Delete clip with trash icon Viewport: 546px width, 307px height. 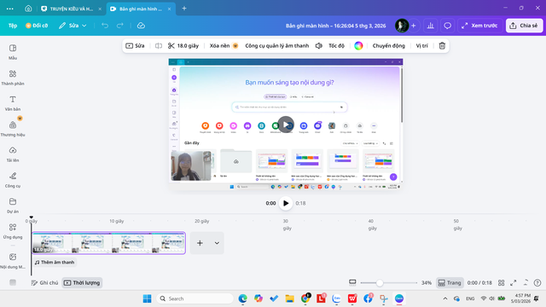tap(442, 45)
